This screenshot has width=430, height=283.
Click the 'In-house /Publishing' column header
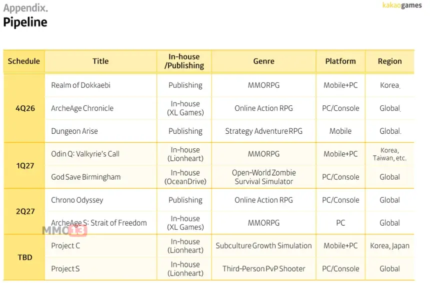184,61
